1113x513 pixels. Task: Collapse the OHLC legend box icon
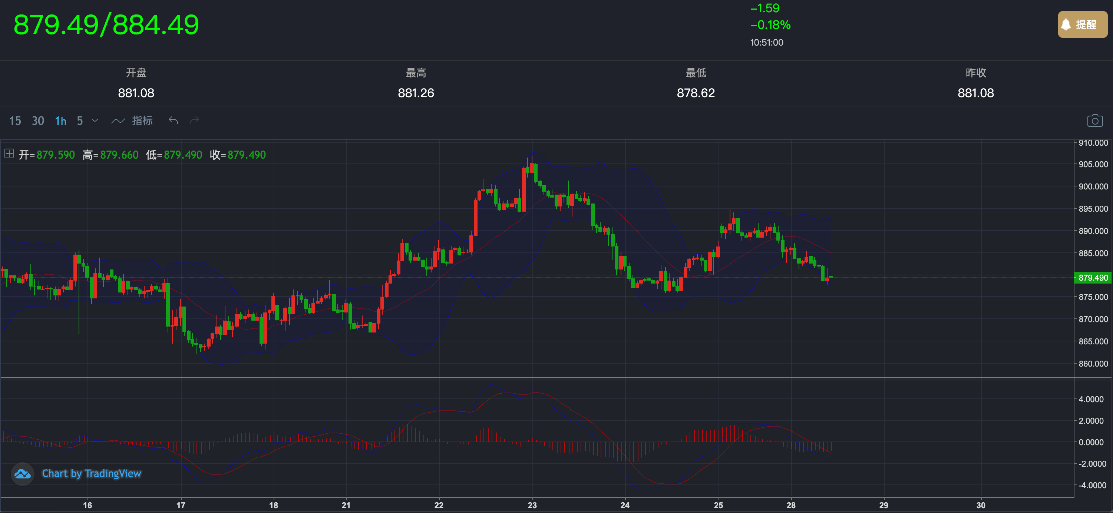pyautogui.click(x=9, y=154)
